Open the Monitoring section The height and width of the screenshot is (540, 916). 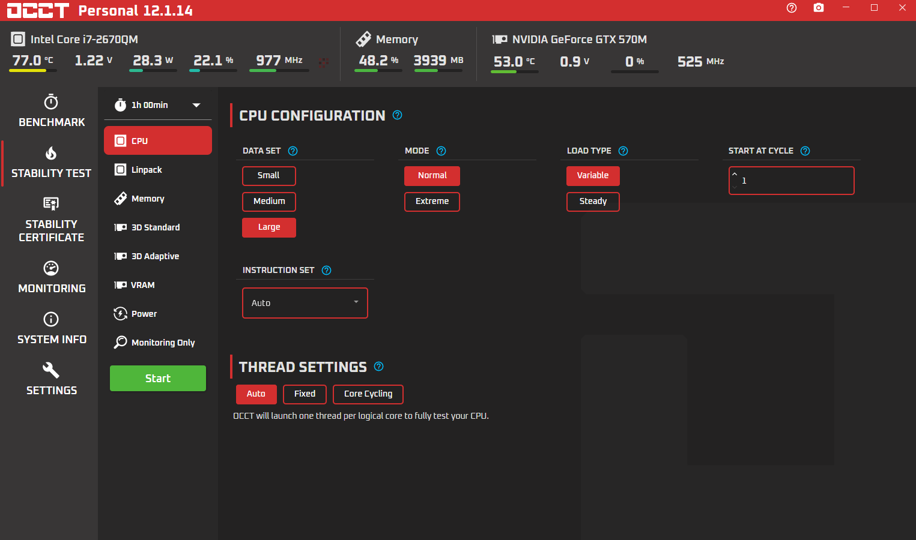(51, 277)
